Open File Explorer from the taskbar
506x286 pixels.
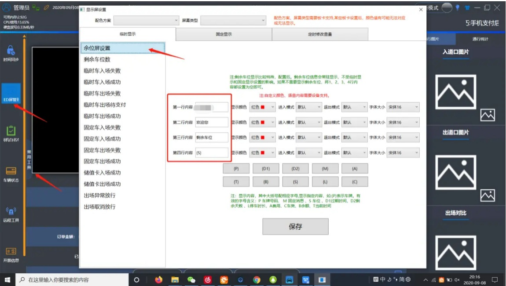[175, 279]
